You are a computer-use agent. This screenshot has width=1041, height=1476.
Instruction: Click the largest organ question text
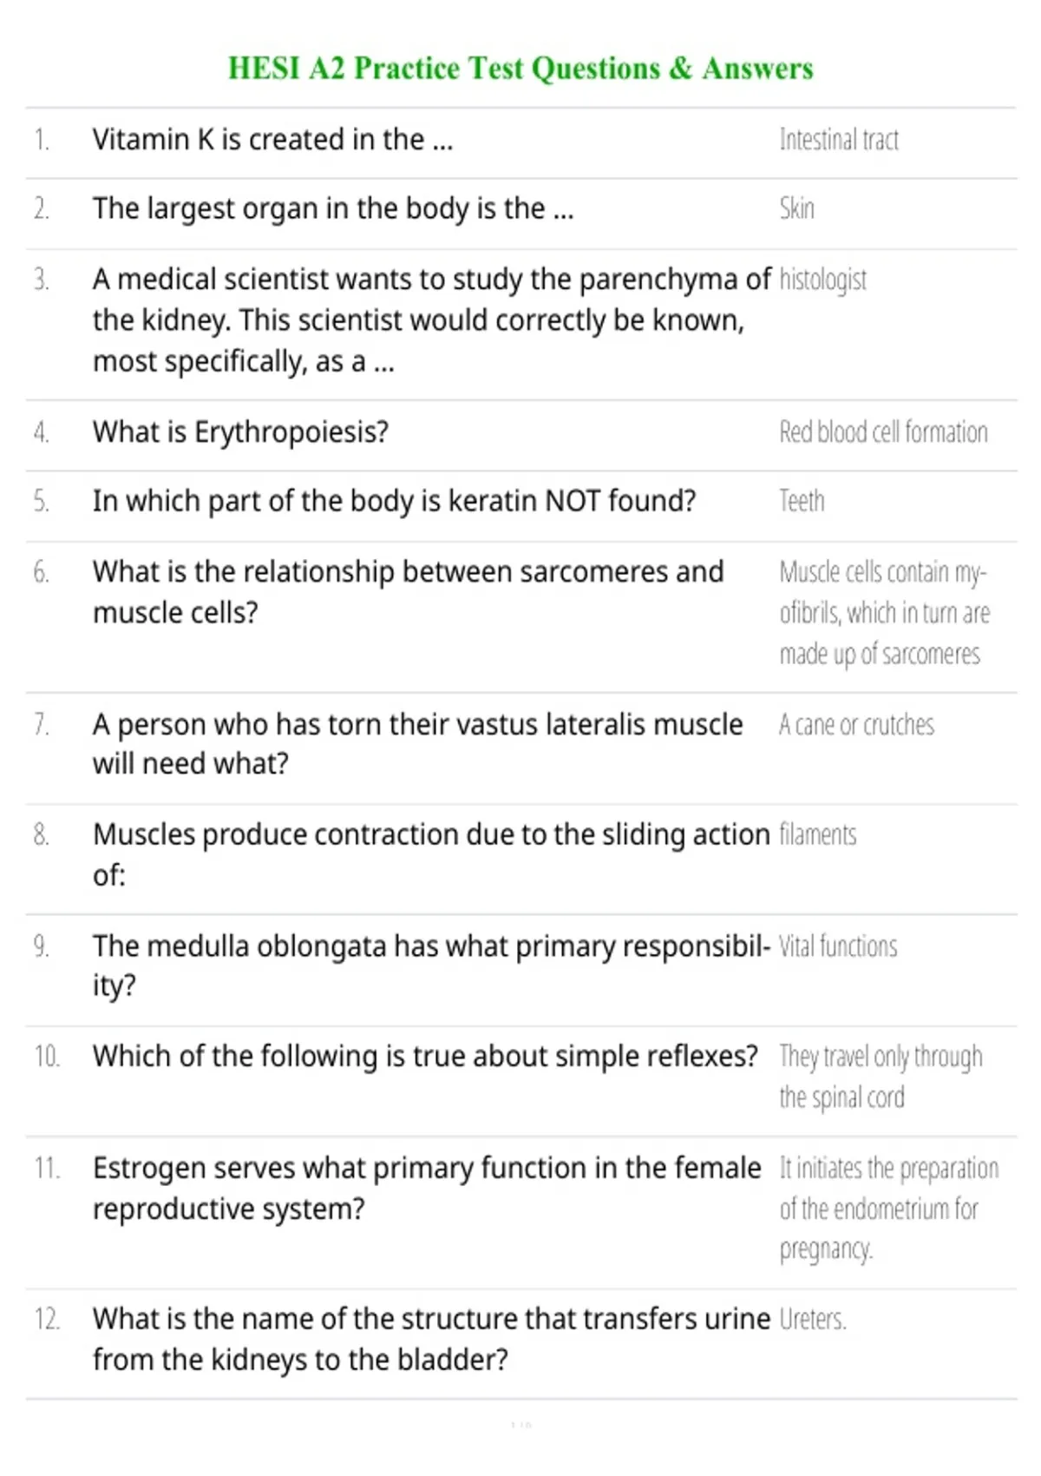(x=333, y=209)
